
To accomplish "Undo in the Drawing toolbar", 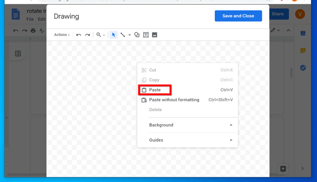I will pyautogui.click(x=78, y=35).
